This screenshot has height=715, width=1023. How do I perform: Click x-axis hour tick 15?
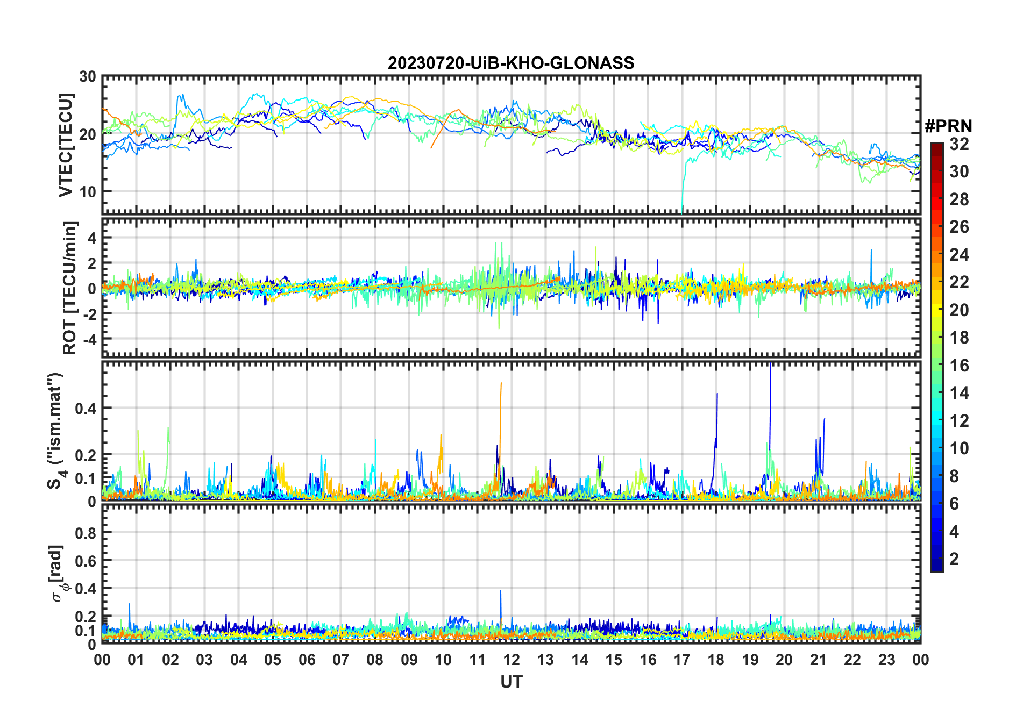(x=614, y=660)
